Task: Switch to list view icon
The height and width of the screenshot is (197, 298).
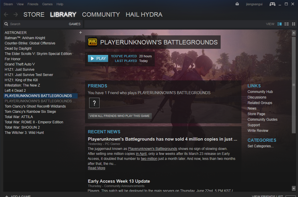Action: tap(286, 24)
